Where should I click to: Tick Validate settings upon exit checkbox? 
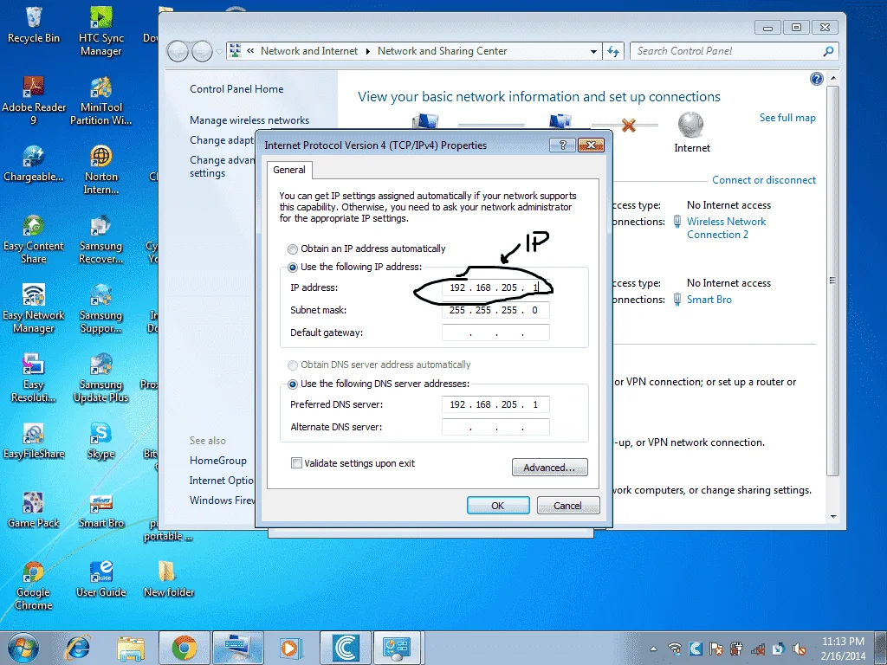(x=296, y=463)
